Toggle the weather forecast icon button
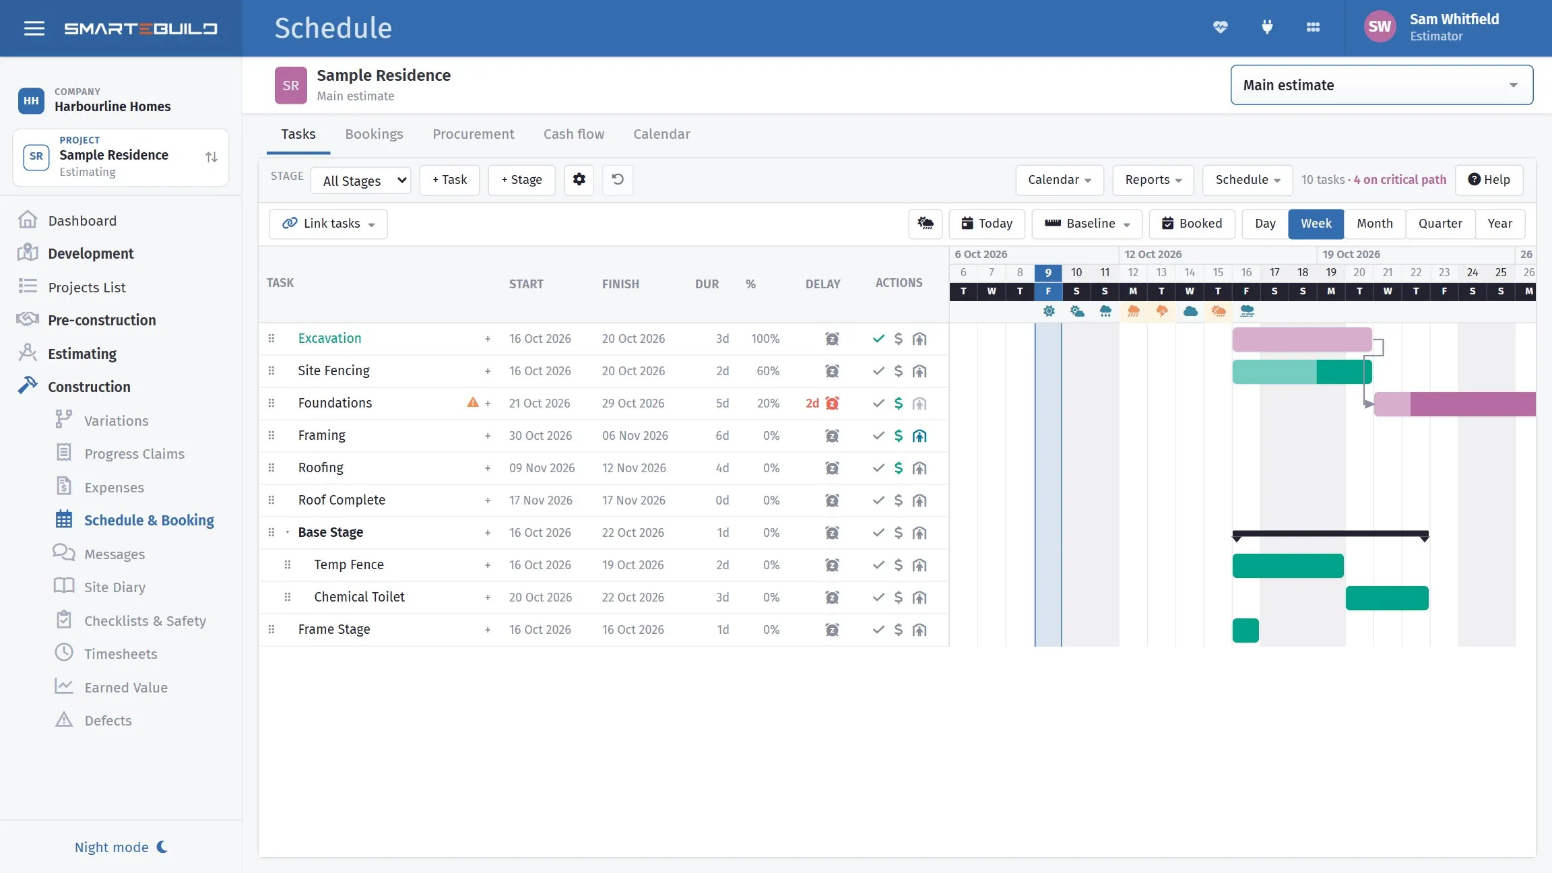Image resolution: width=1552 pixels, height=873 pixels. point(926,224)
